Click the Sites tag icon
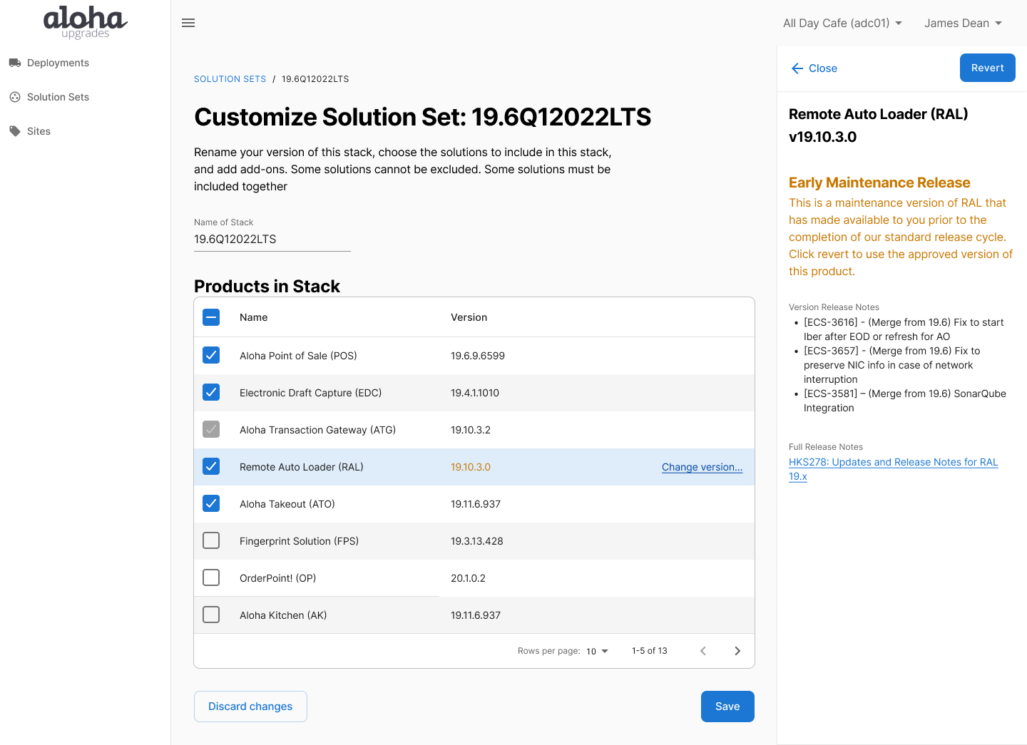 pyautogui.click(x=15, y=131)
